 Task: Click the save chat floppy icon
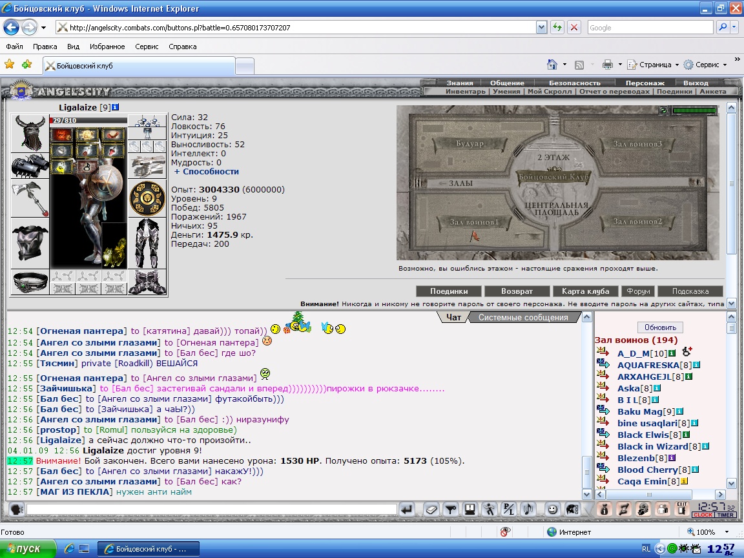tap(470, 510)
